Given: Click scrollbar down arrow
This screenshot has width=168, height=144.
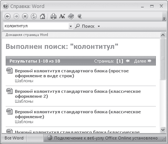Looking at the screenshot, I should click(x=163, y=130).
